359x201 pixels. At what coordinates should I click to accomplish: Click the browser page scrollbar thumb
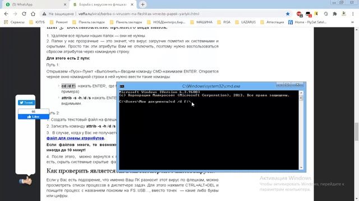point(357,132)
